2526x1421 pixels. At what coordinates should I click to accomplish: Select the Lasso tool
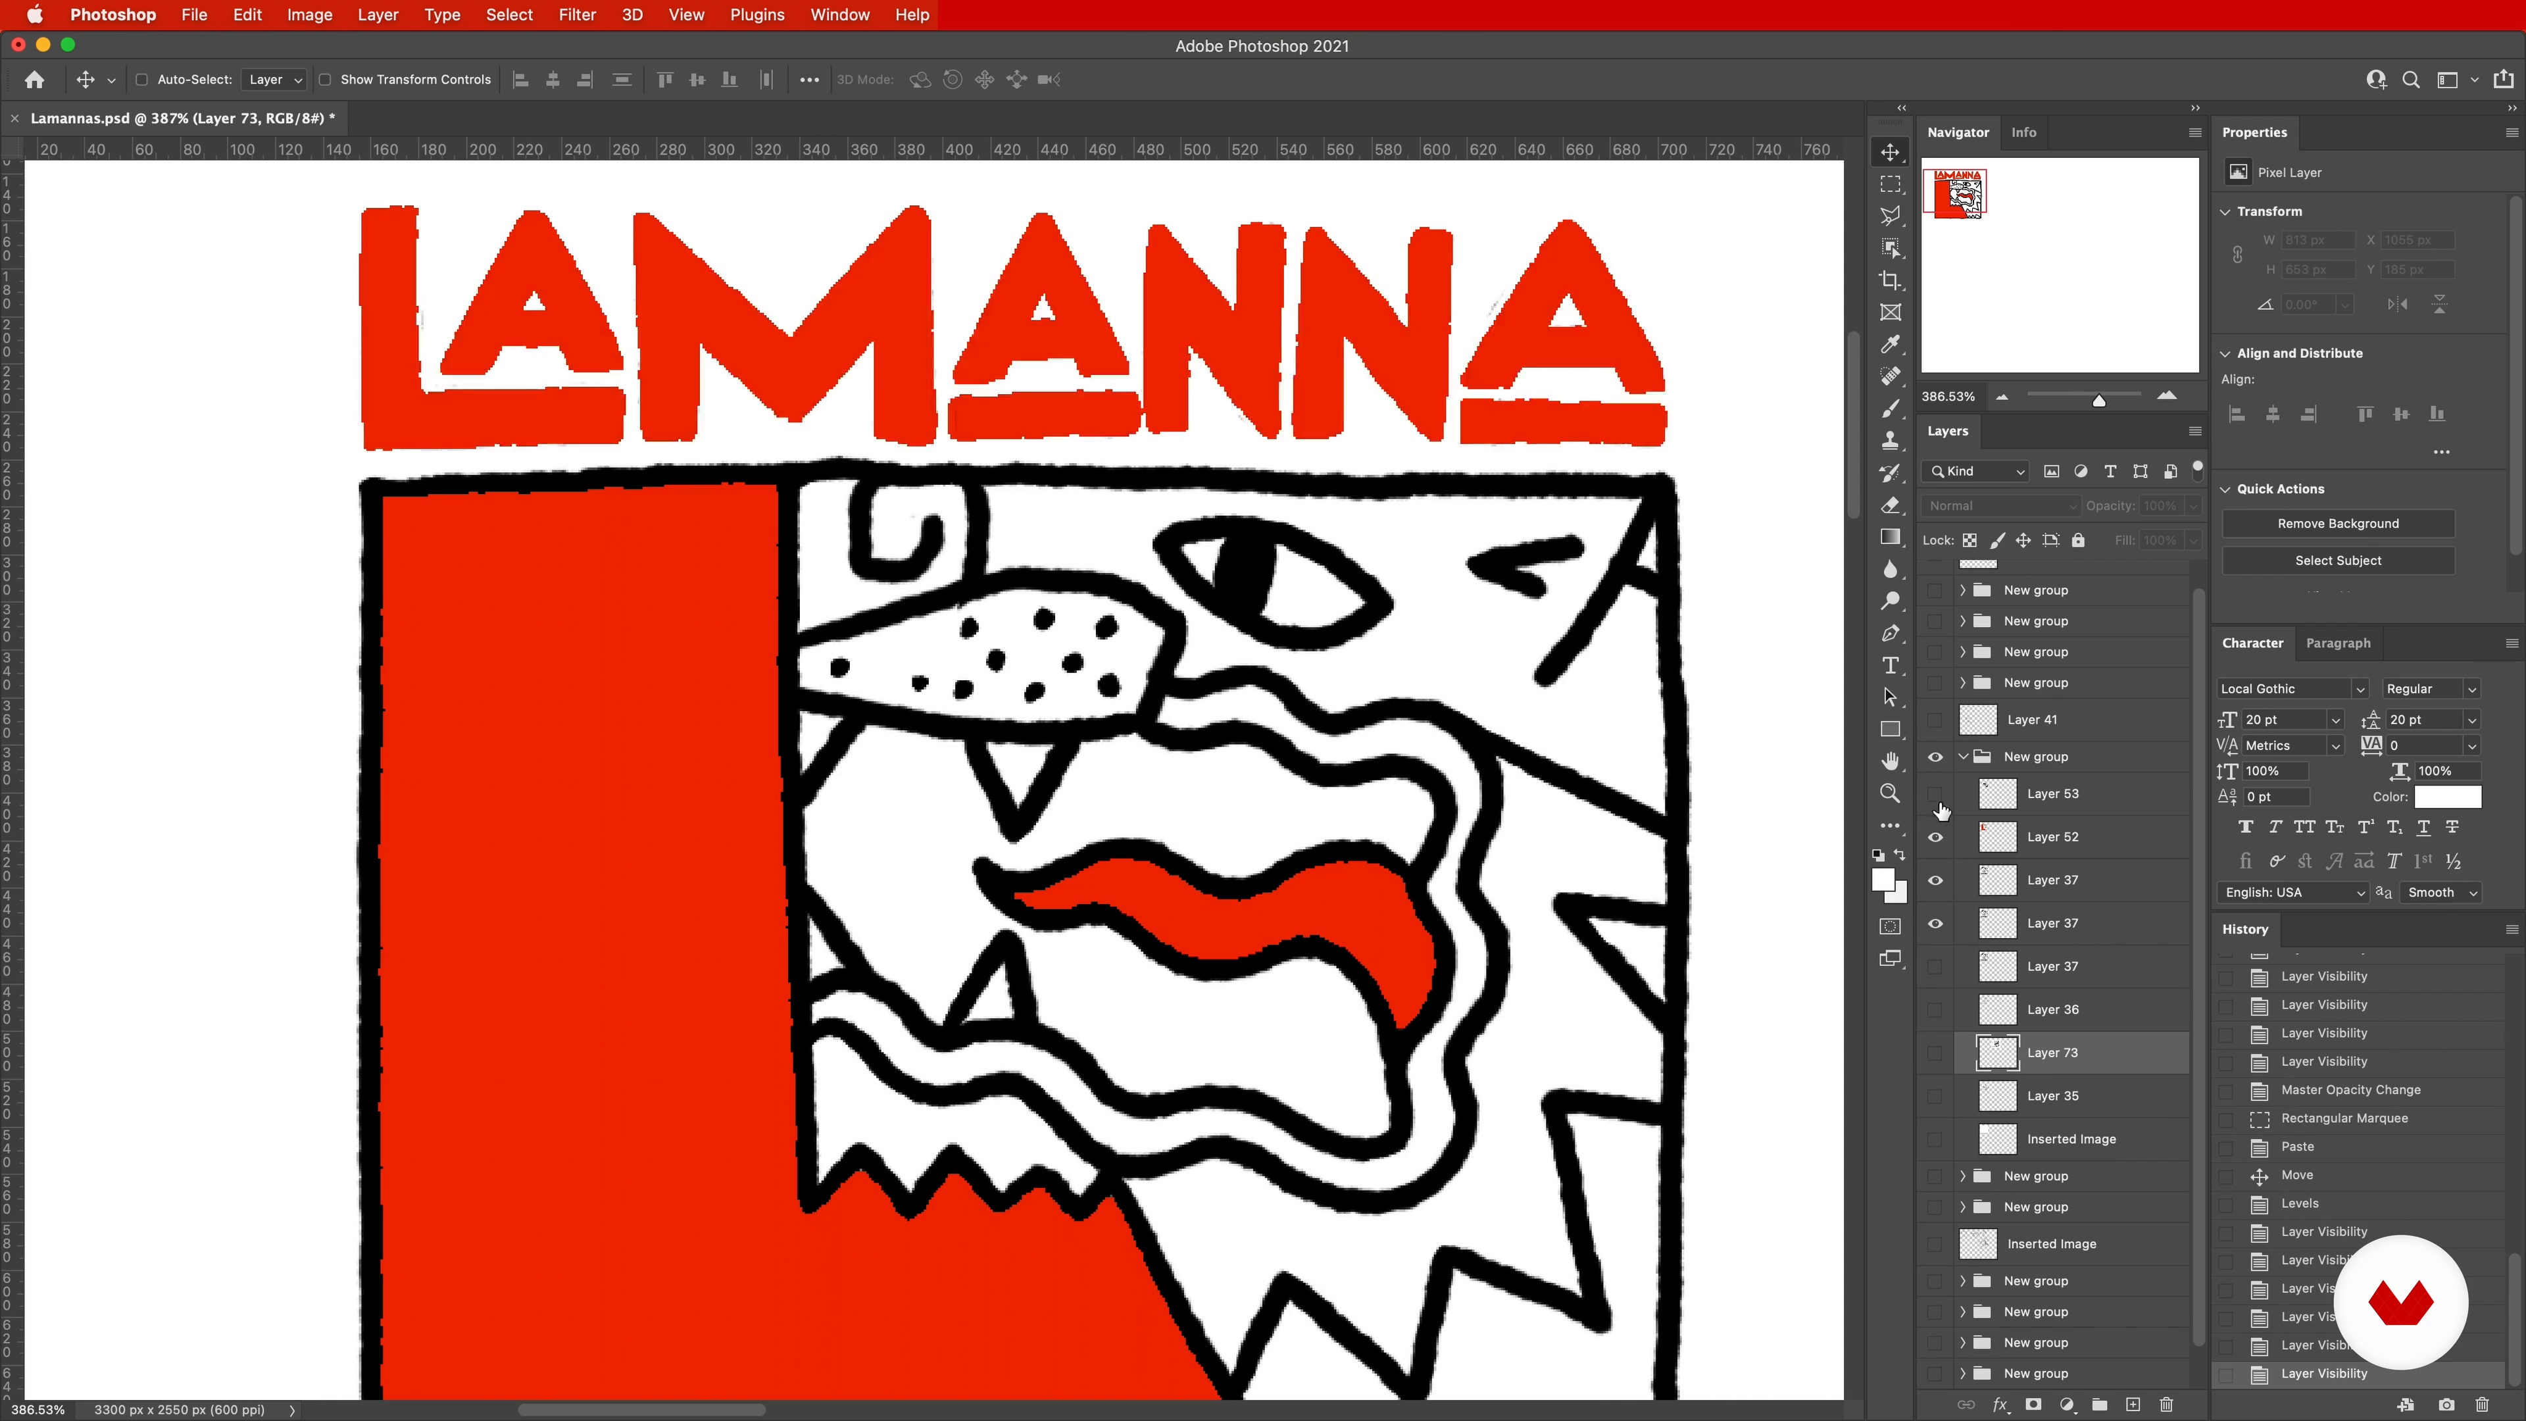pos(1890,216)
